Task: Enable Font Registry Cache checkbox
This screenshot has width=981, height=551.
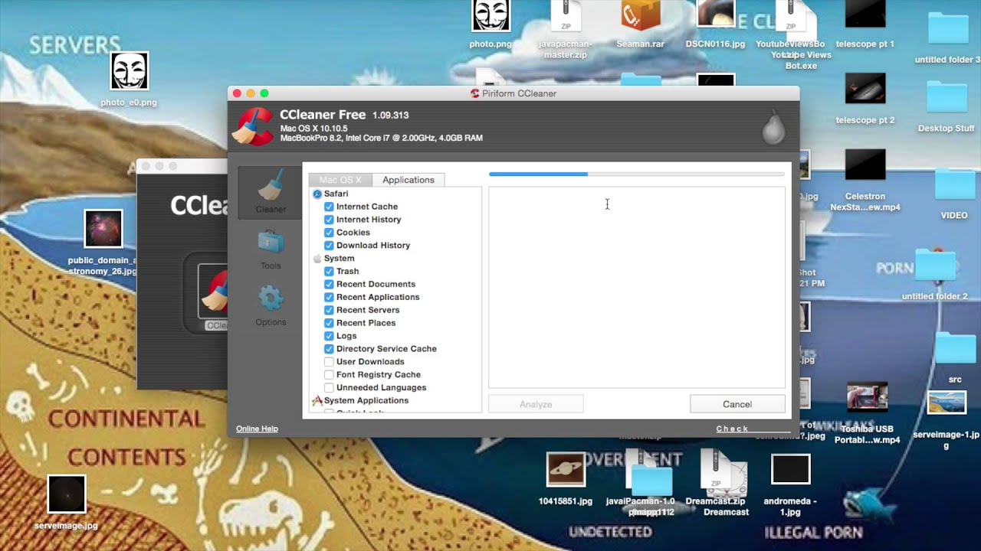Action: tap(329, 375)
